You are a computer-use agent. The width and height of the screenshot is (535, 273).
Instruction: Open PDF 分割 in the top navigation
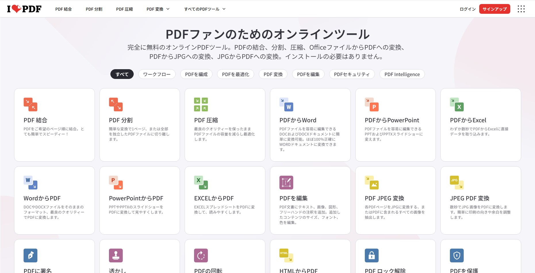(94, 9)
